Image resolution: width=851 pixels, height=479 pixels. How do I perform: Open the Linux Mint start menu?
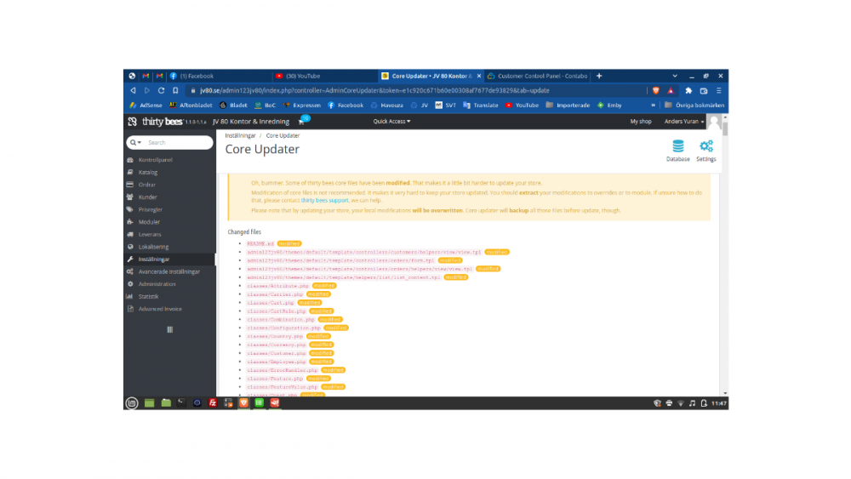(132, 402)
